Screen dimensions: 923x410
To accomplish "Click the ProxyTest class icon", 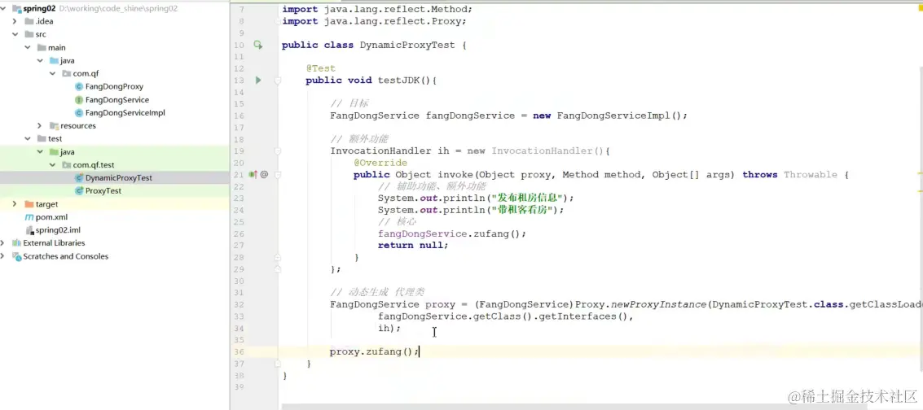I will (x=79, y=191).
